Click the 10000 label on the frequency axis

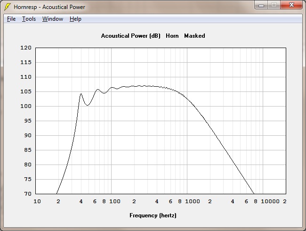tap(270, 201)
